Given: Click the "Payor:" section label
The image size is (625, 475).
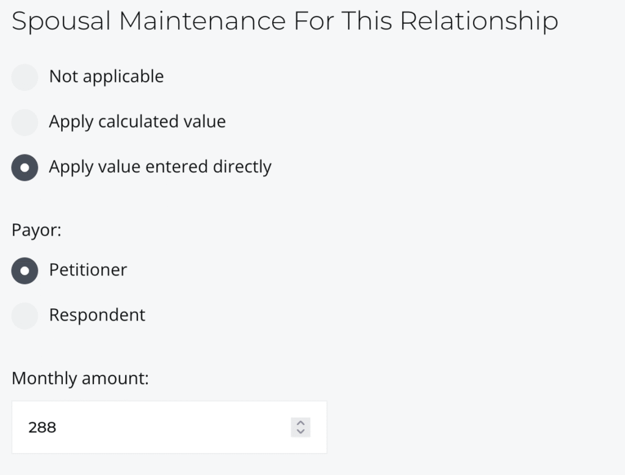Looking at the screenshot, I should coord(37,231).
